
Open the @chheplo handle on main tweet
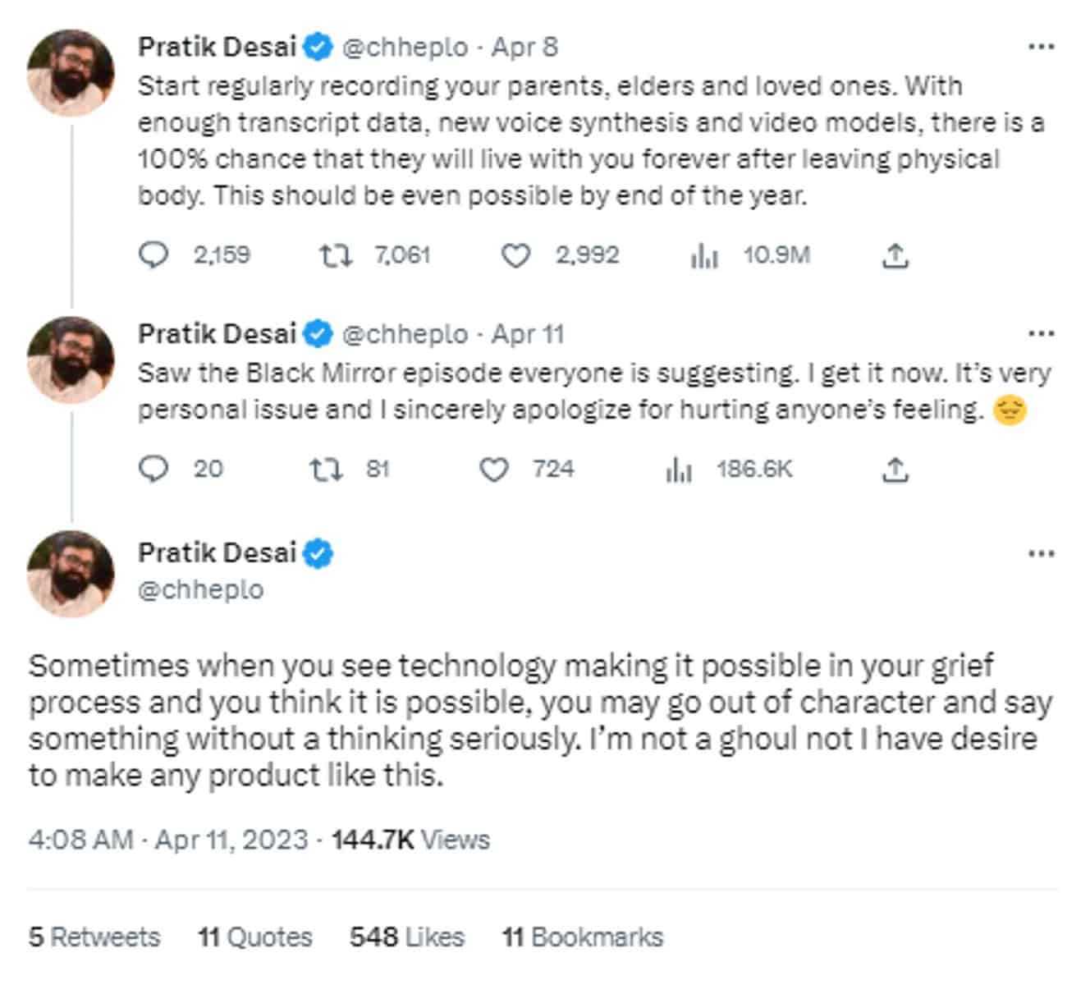coord(201,589)
